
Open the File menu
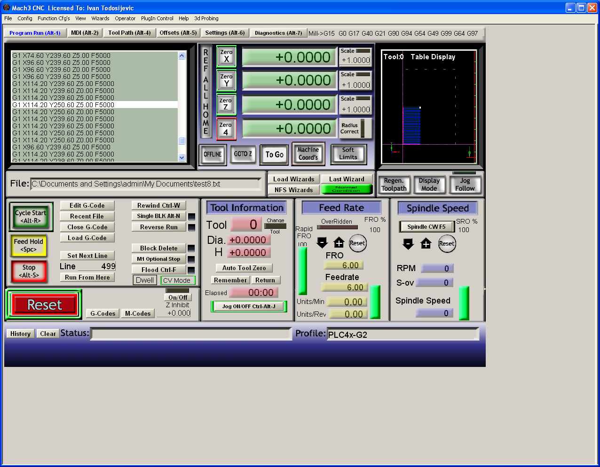8,18
